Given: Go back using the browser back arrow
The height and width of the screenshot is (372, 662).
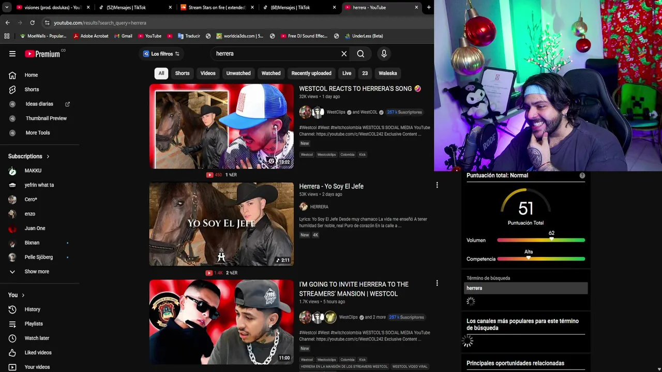Looking at the screenshot, I should 7,23.
